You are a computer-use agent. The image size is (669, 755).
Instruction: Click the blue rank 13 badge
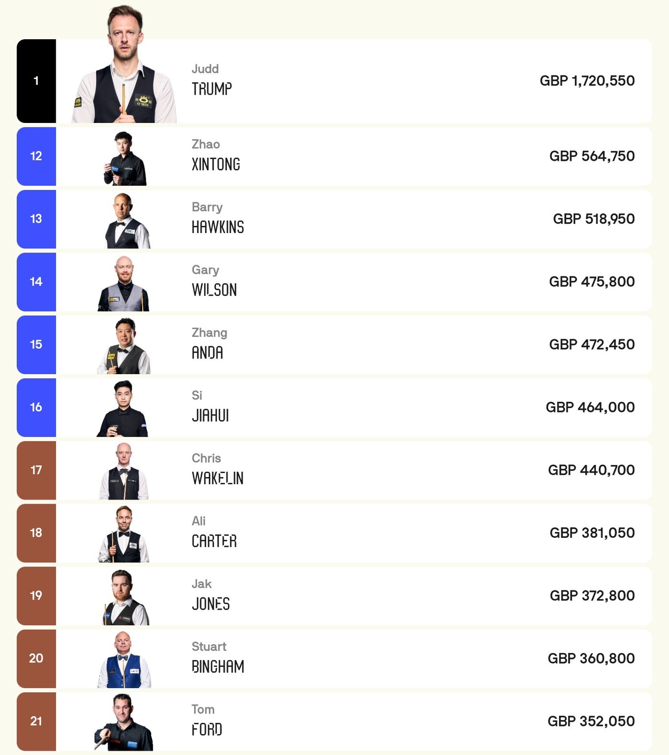tap(36, 219)
